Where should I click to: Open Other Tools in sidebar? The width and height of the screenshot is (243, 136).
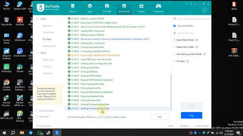coord(48,60)
